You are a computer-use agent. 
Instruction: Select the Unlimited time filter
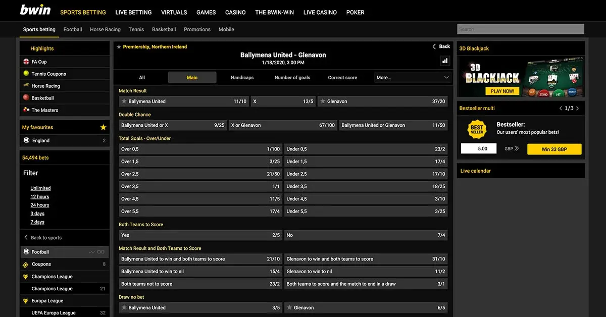coord(40,188)
